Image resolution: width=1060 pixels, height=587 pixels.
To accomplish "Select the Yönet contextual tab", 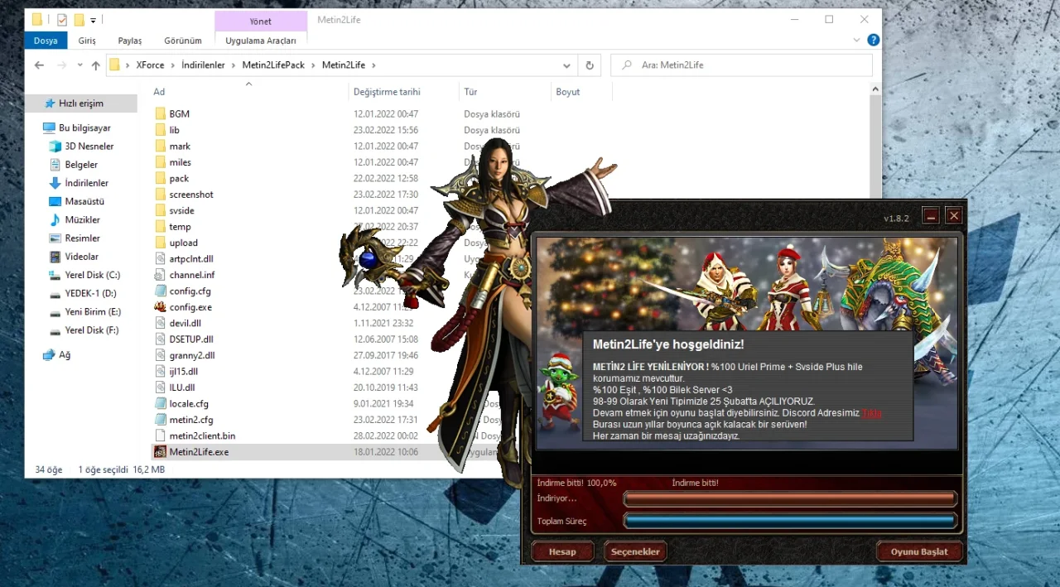I will 260,22.
